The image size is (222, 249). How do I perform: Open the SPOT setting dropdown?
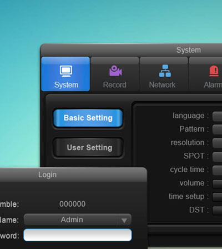point(218,157)
